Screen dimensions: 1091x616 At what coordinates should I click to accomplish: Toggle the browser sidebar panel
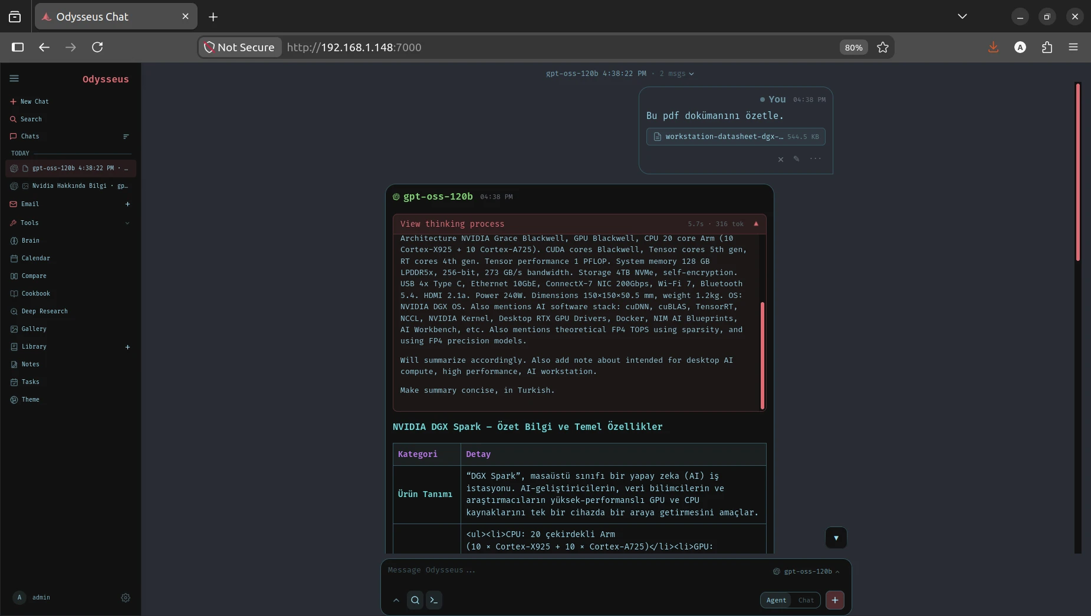pyautogui.click(x=18, y=47)
